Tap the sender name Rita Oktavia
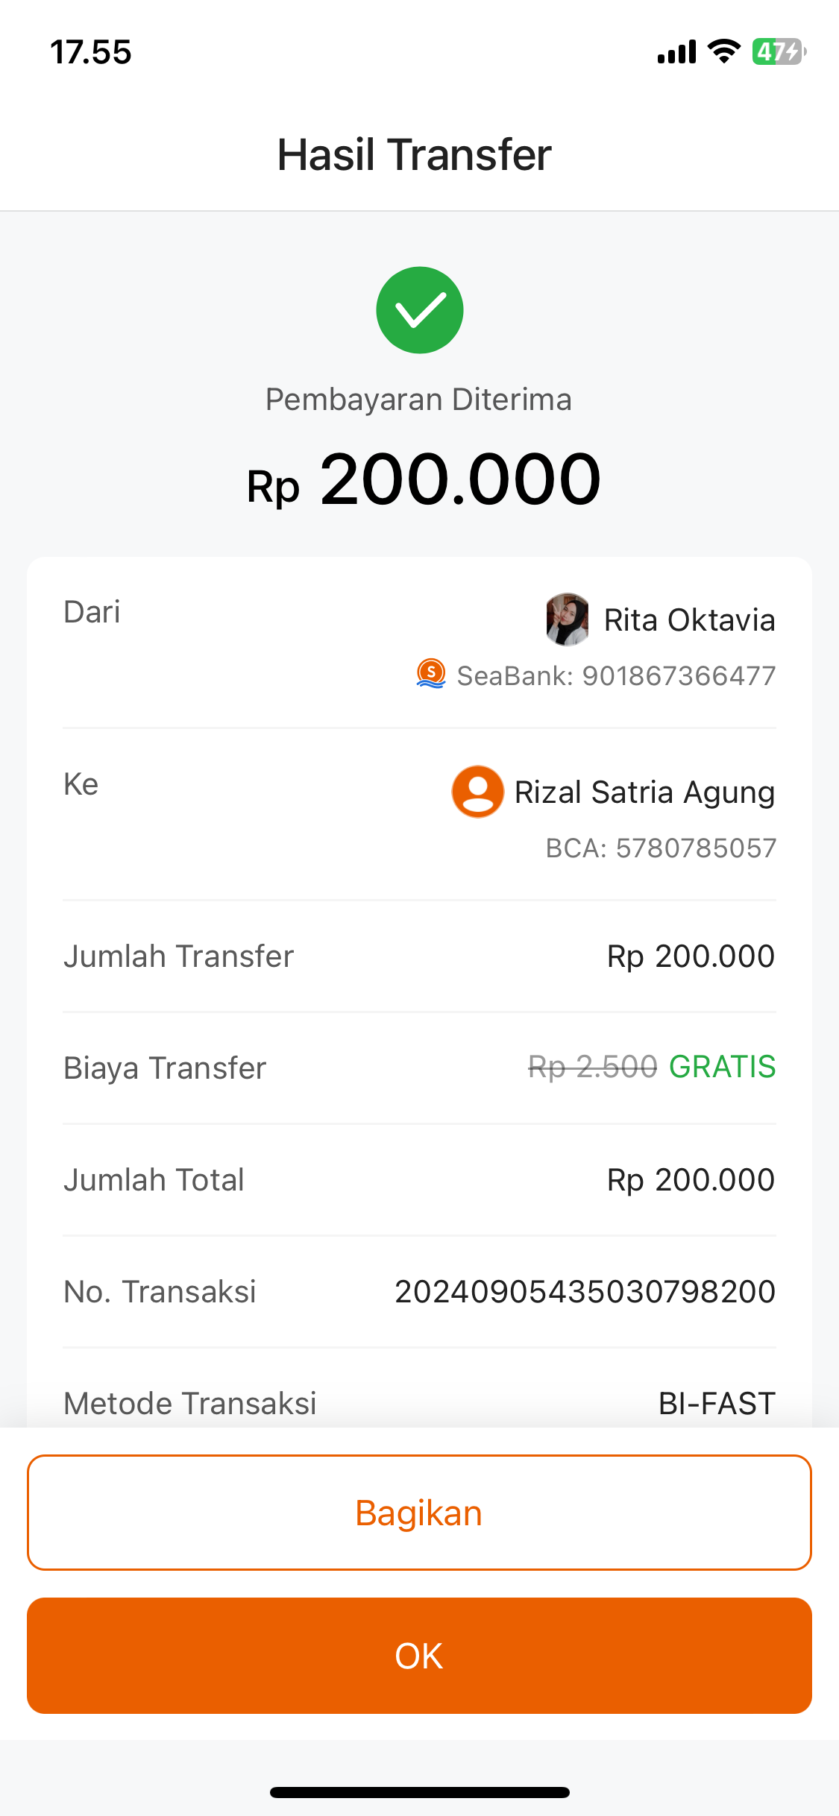The height and width of the screenshot is (1816, 839). (x=689, y=620)
